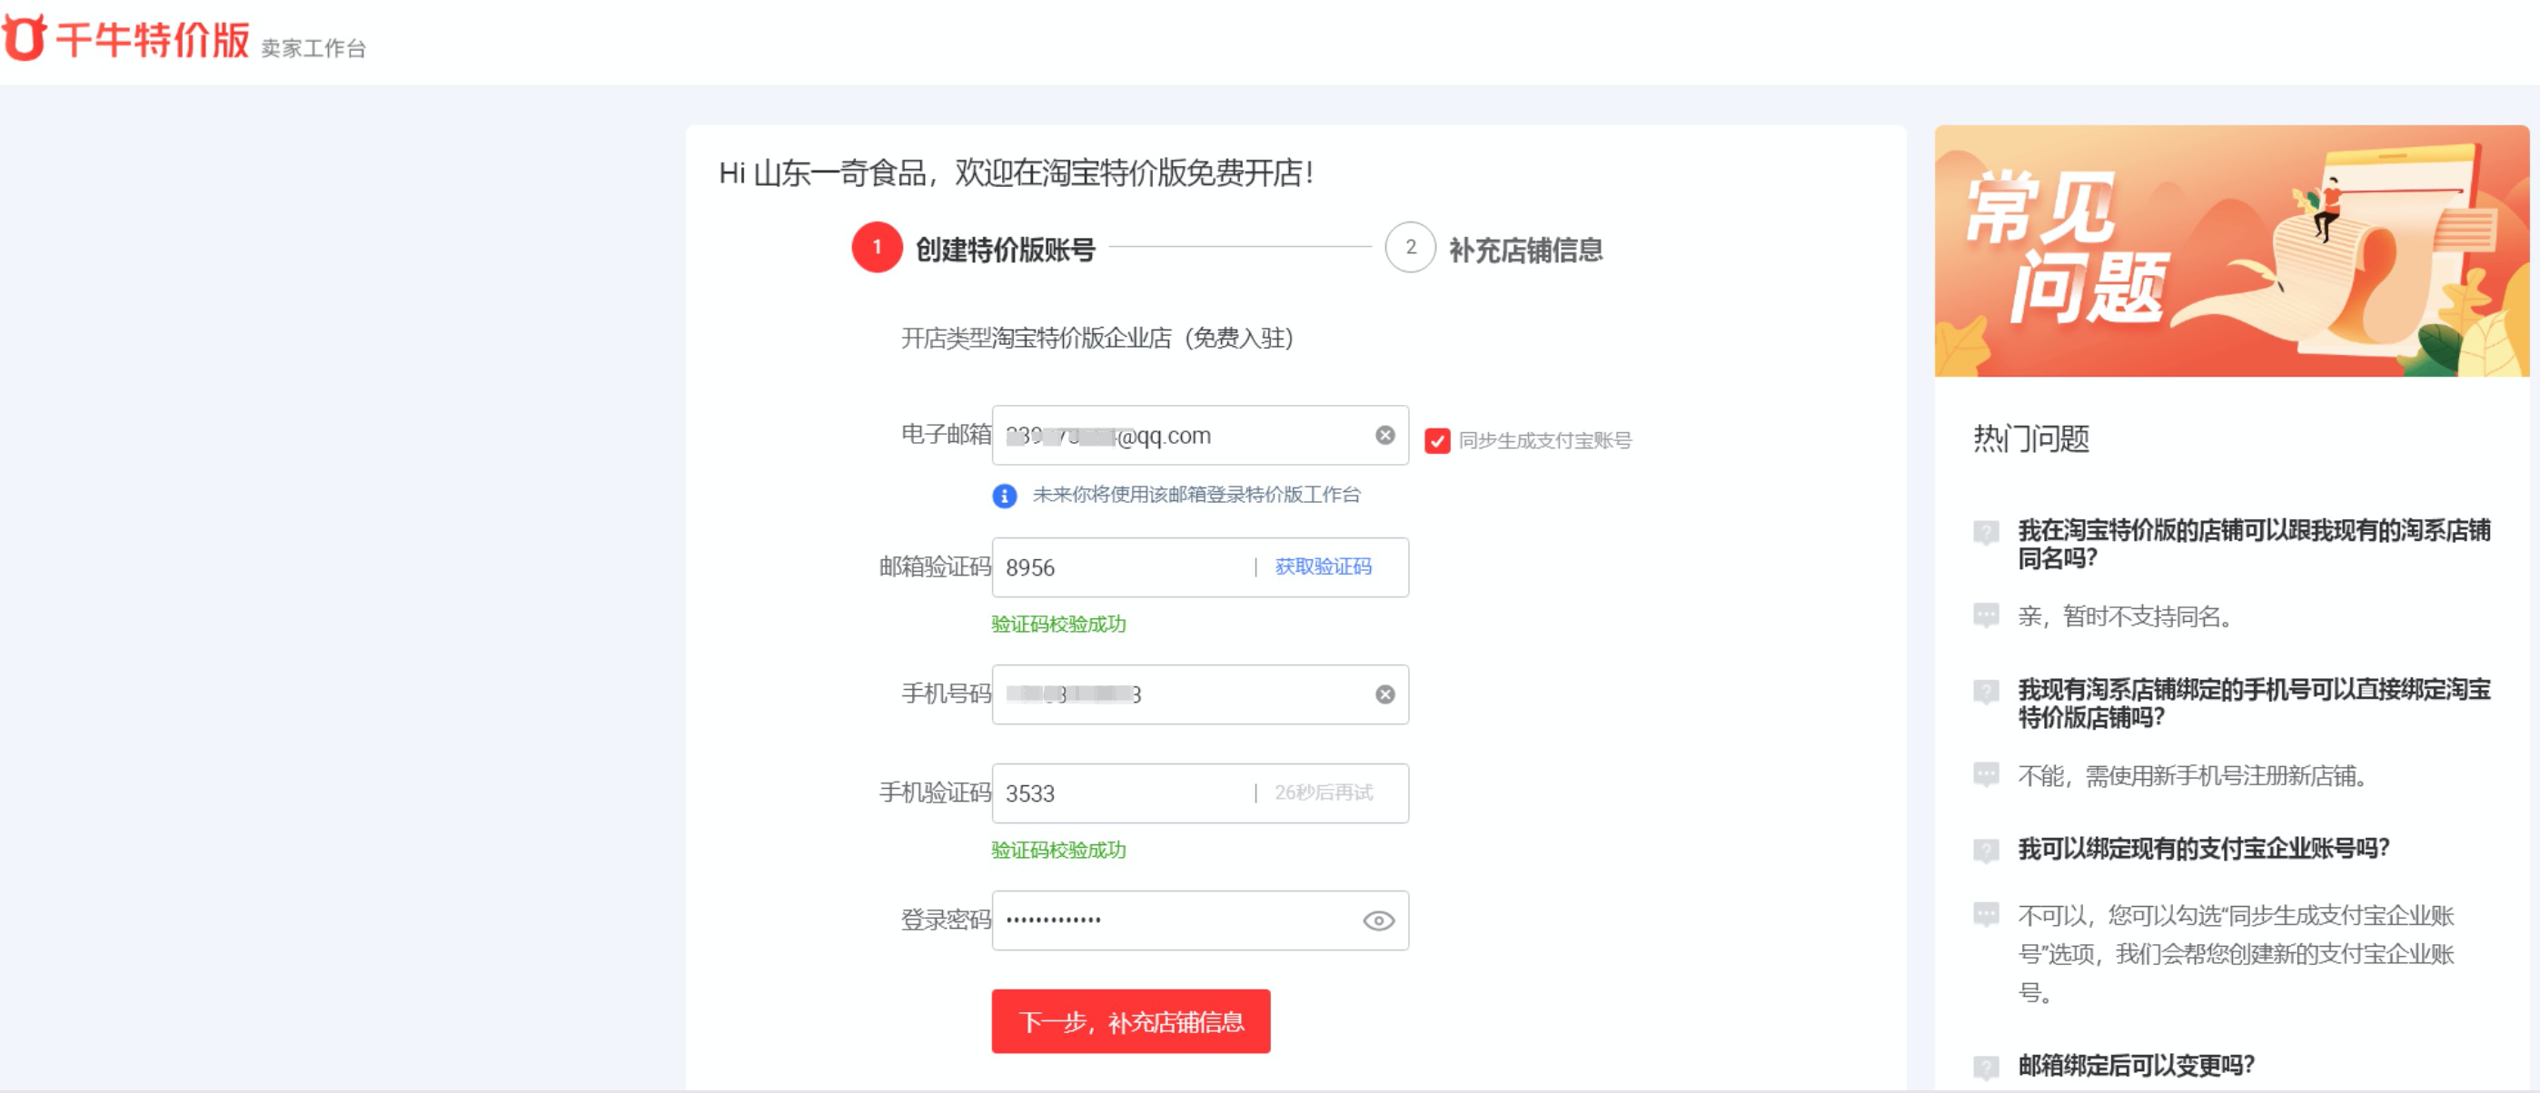Open question 我可以绑定现有的支付宝企业账号吗
The height and width of the screenshot is (1093, 2540).
[x=2203, y=848]
